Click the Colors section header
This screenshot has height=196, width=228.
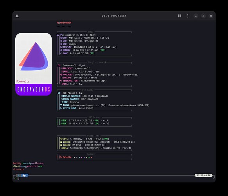tap(91, 154)
